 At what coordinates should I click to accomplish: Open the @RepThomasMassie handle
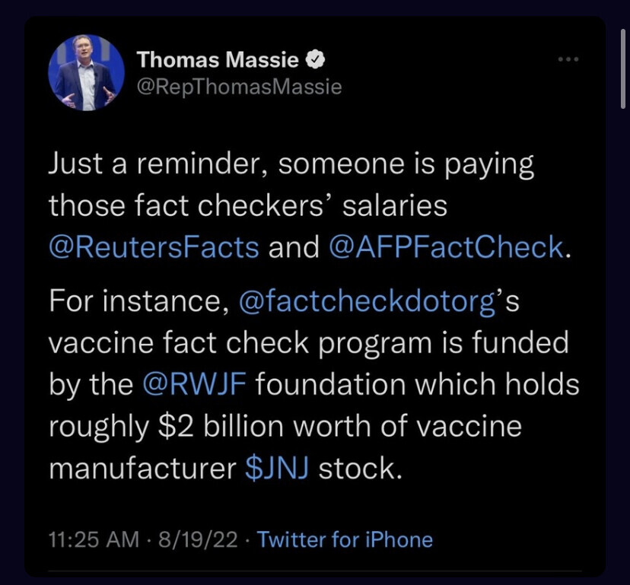pyautogui.click(x=239, y=87)
